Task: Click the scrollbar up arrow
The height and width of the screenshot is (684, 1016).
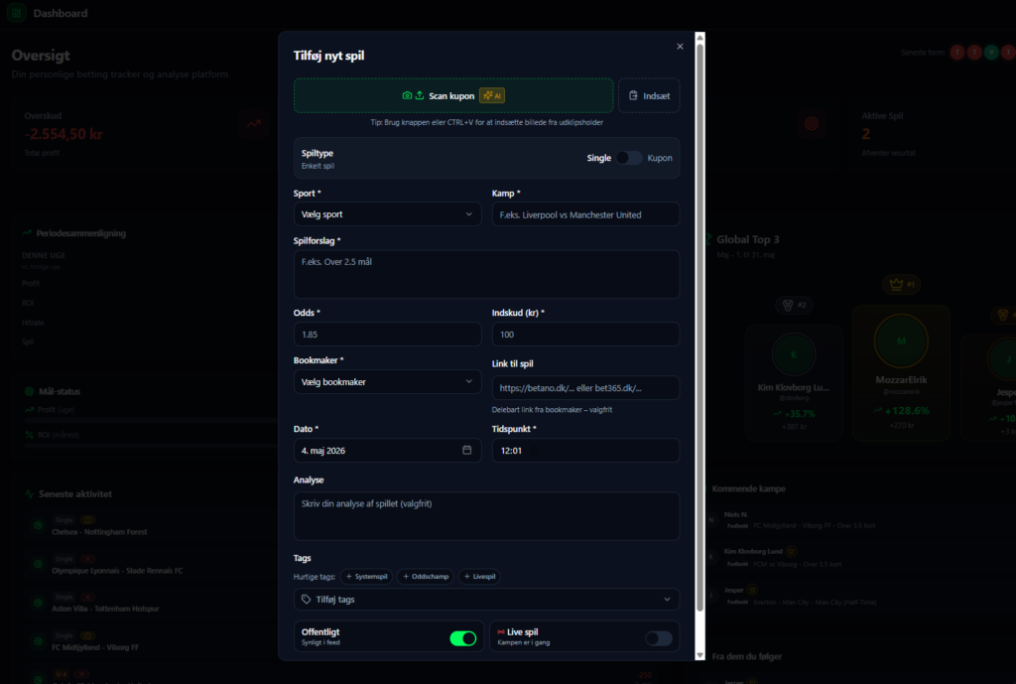Action: (699, 38)
